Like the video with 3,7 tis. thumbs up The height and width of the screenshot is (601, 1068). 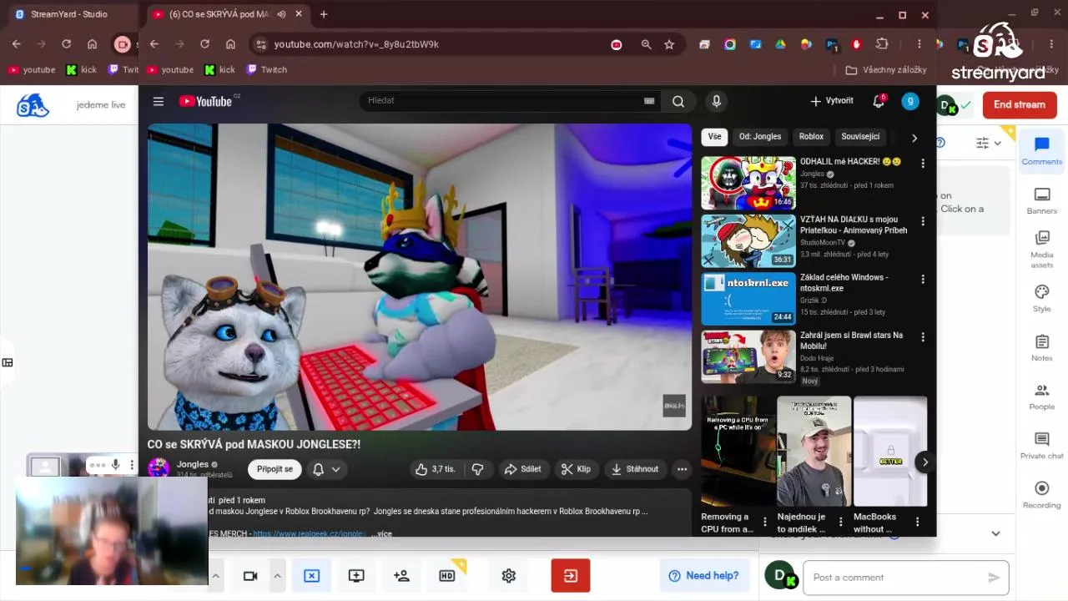[x=436, y=469]
